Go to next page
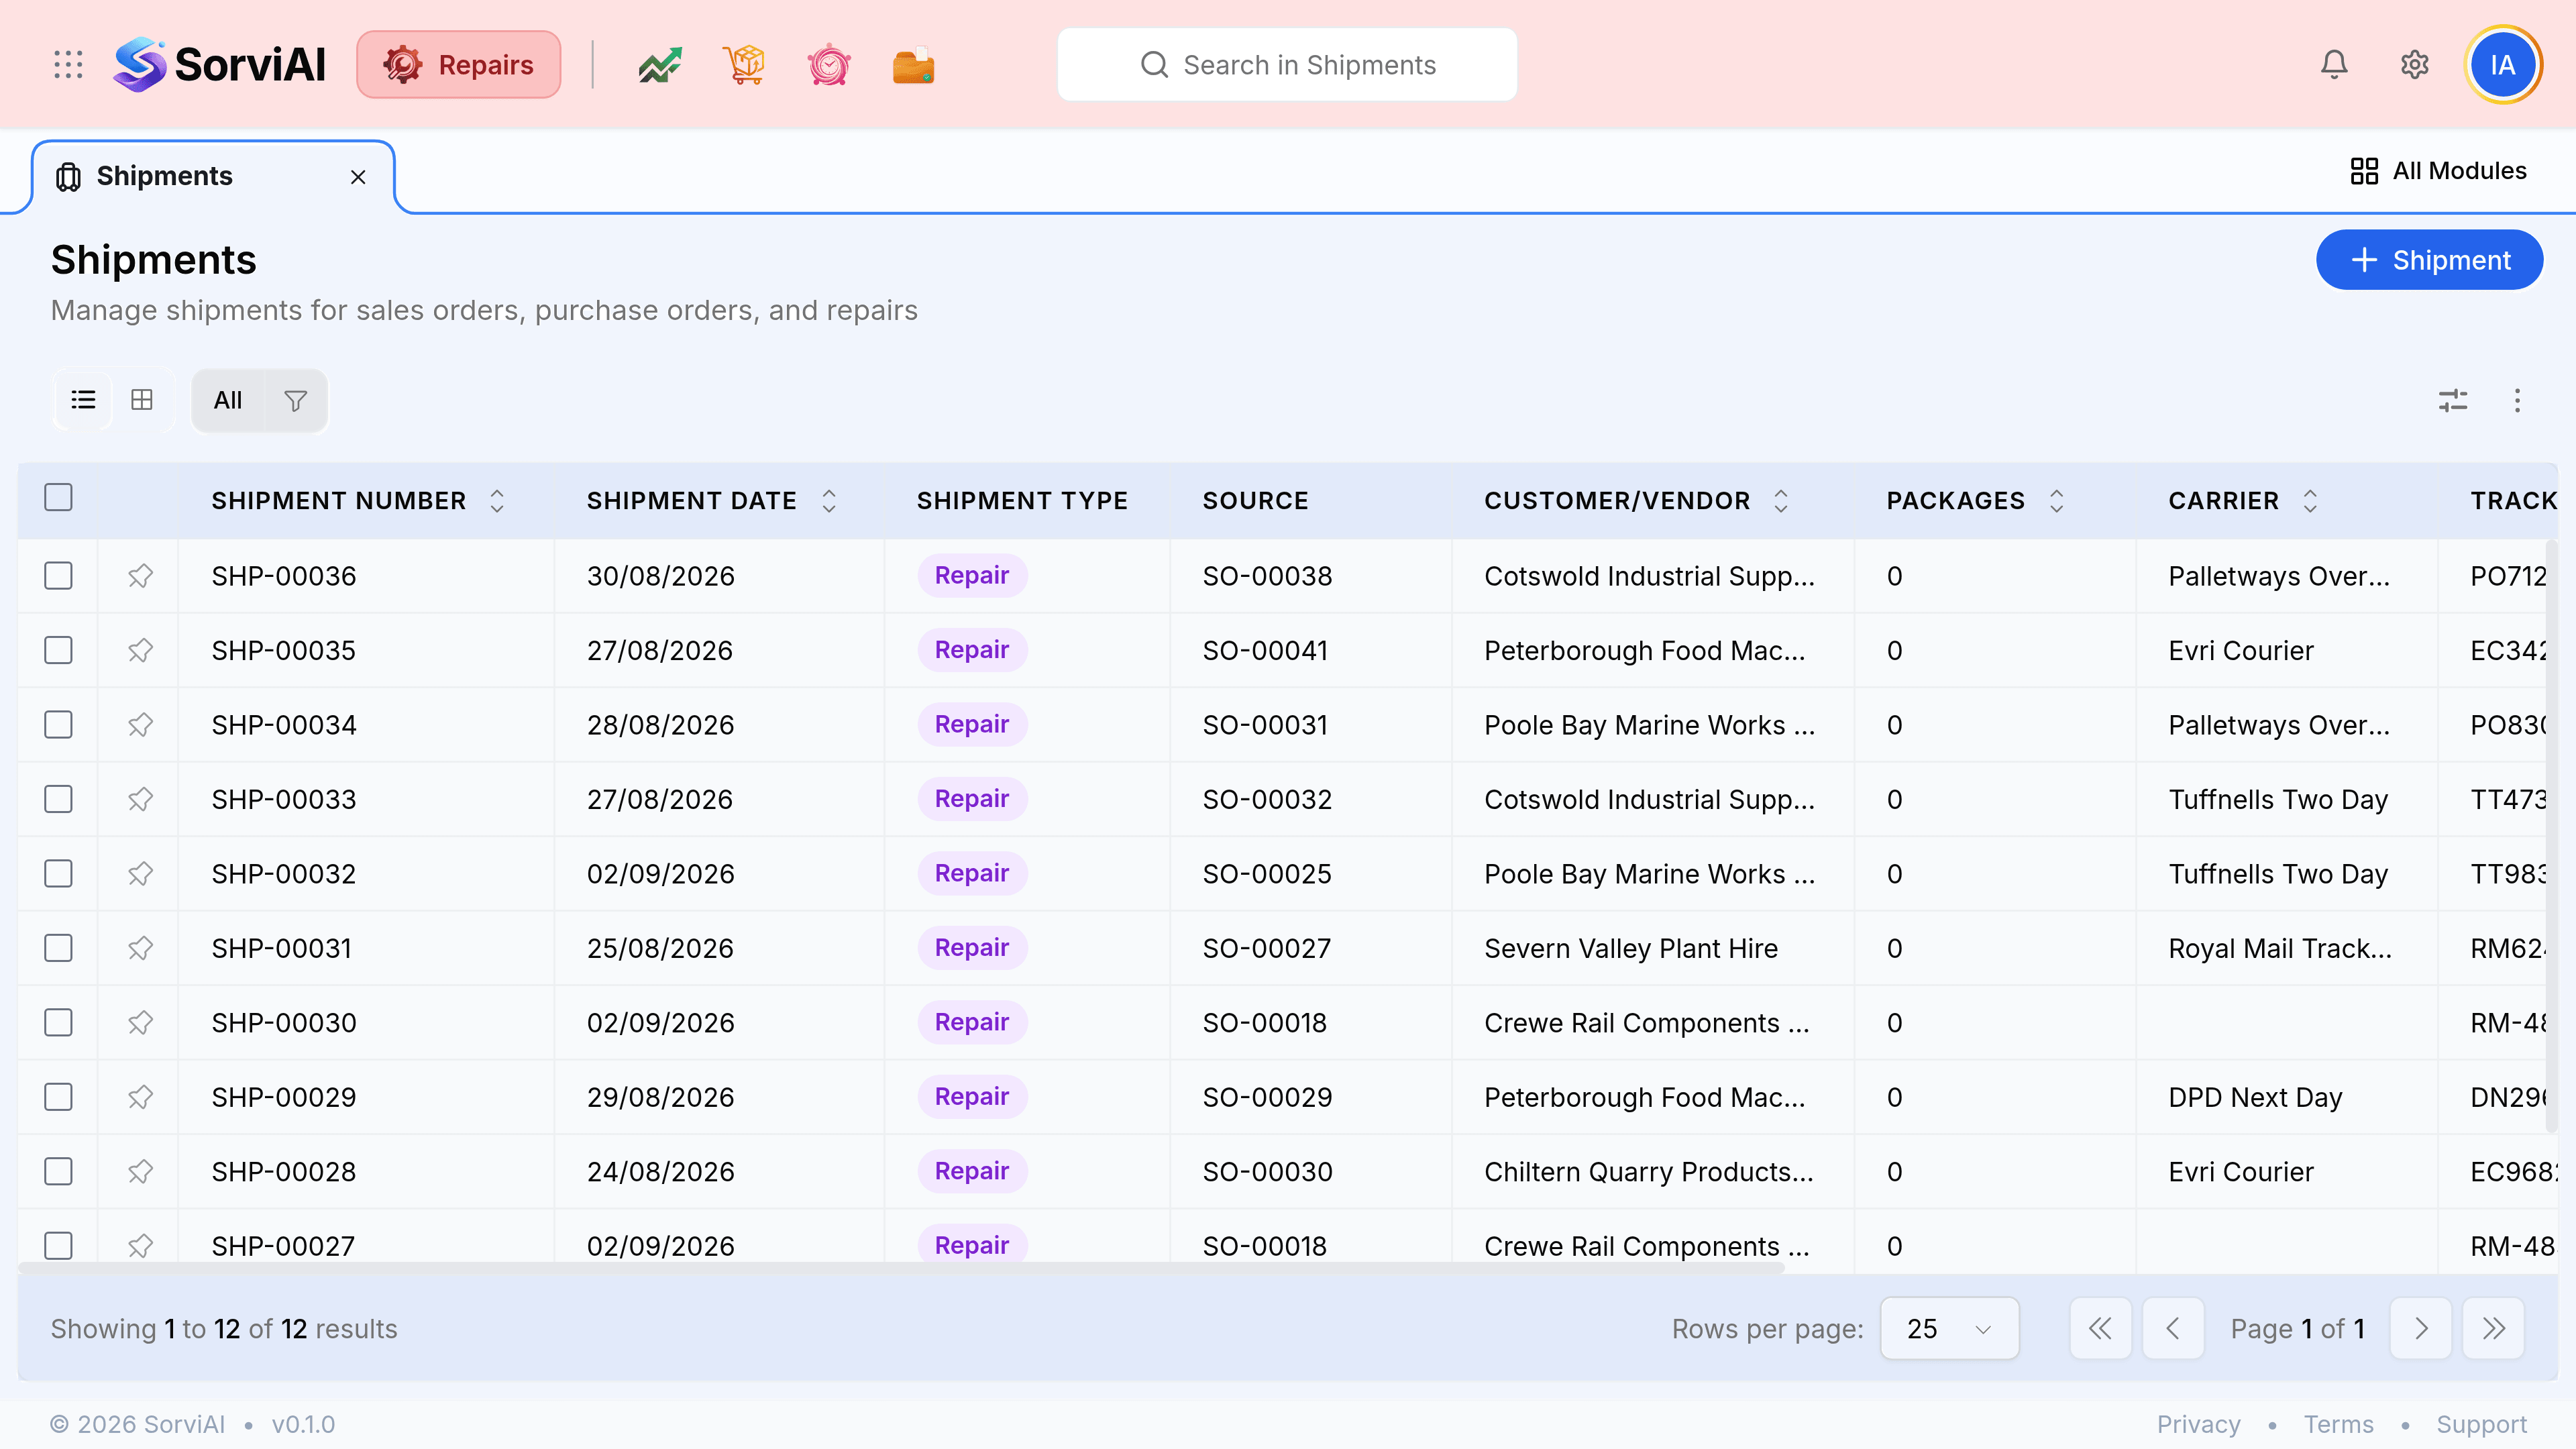 click(x=2420, y=1329)
